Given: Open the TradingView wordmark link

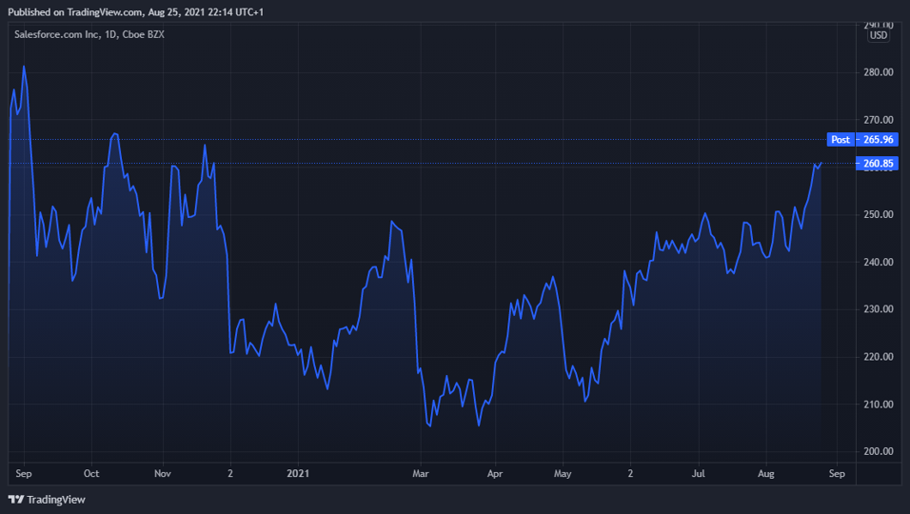Looking at the screenshot, I should point(55,499).
